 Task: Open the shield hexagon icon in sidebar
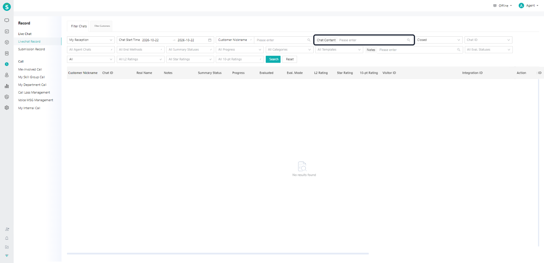tap(7, 97)
